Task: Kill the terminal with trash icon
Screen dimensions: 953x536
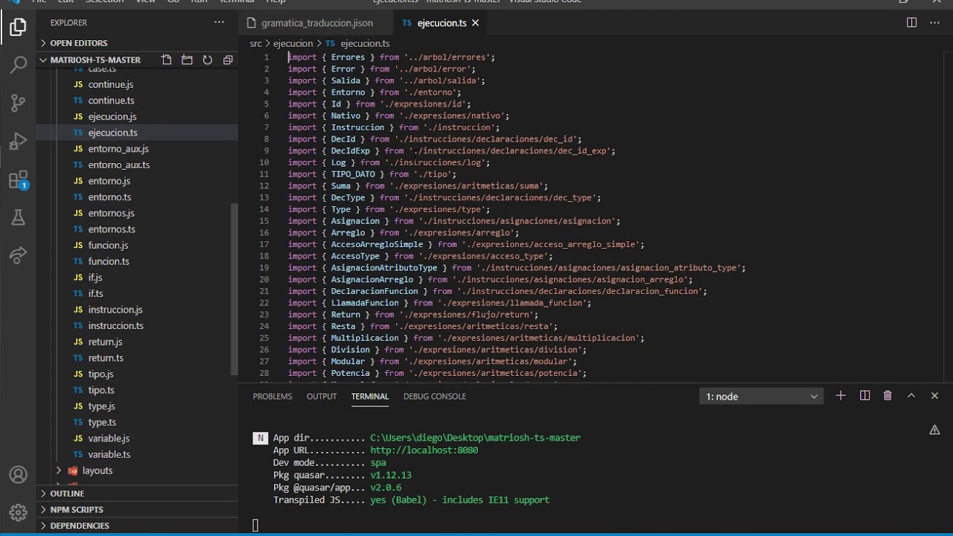Action: point(887,396)
